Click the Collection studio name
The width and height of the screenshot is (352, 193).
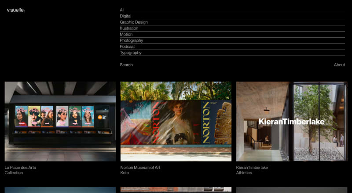[x=14, y=173]
